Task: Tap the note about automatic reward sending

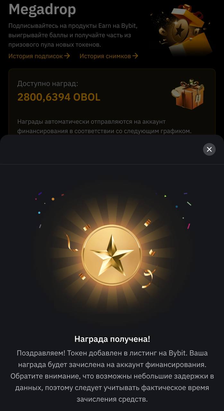Action: (x=104, y=127)
